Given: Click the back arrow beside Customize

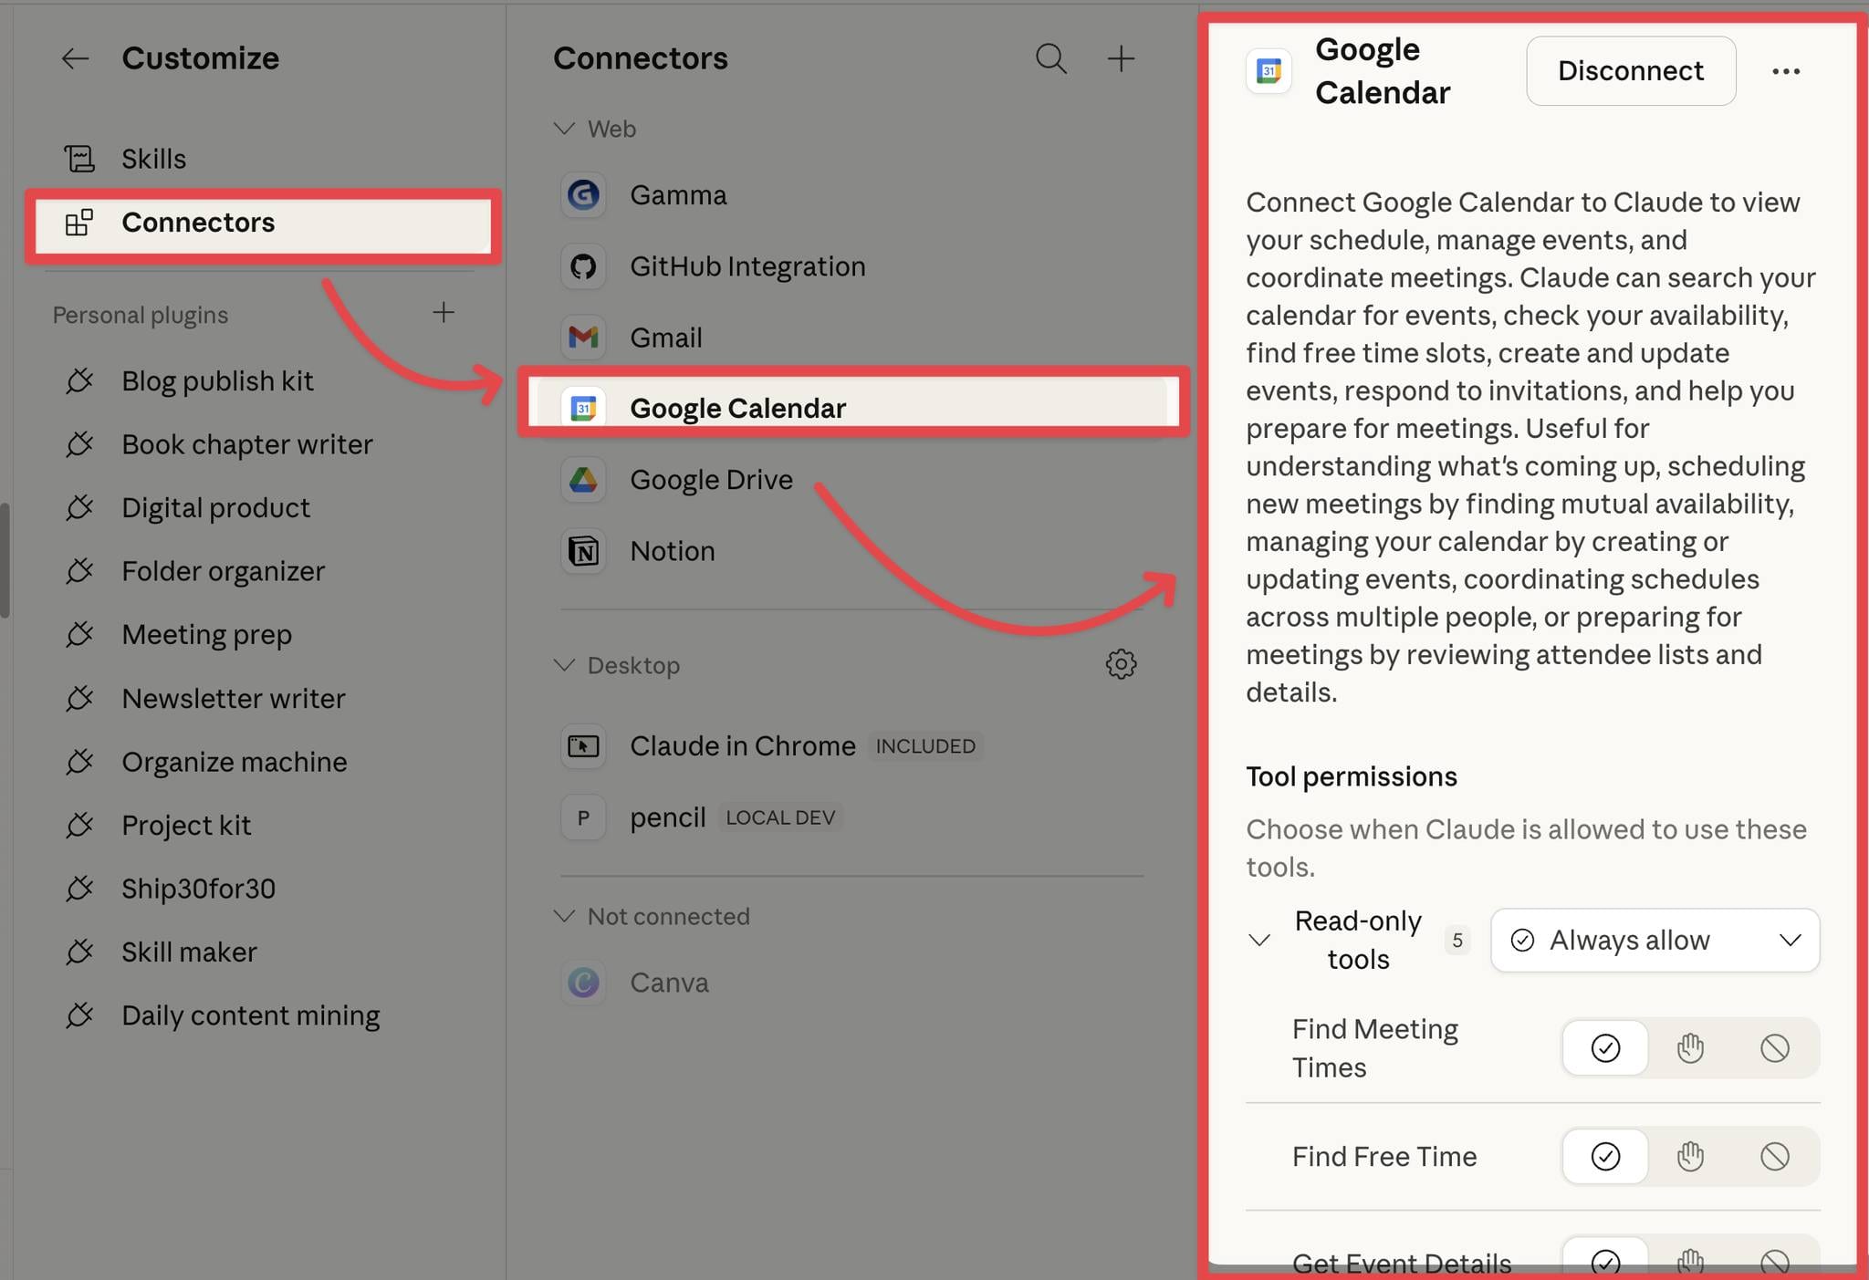Looking at the screenshot, I should [x=75, y=58].
